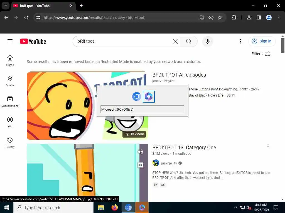Toggle captions on the video preview
Viewport: 285px width, 213px height.
(140, 165)
